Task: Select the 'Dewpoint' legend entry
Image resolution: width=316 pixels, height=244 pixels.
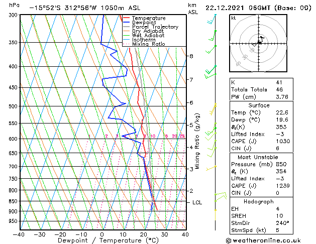Action: coord(144,23)
